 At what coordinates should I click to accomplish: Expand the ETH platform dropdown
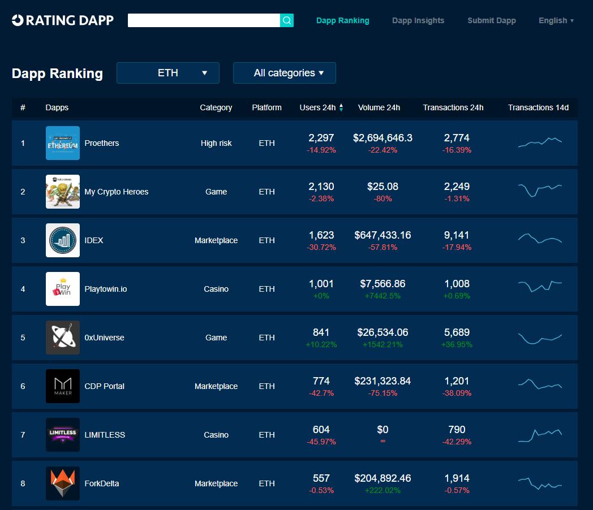click(x=168, y=73)
